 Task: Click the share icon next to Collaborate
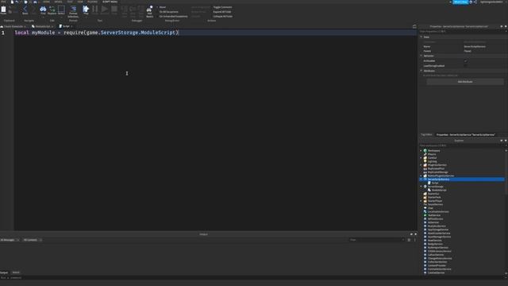475,2
